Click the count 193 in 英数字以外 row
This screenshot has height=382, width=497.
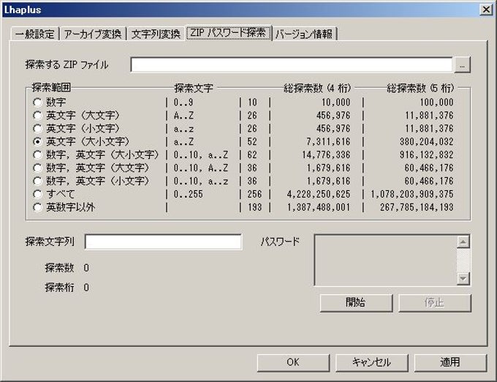(254, 207)
